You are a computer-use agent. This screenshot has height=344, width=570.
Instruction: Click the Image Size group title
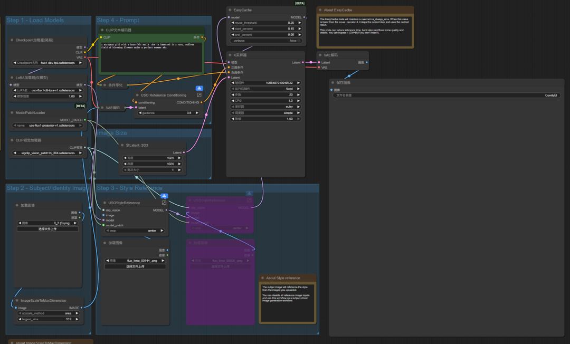(112, 133)
